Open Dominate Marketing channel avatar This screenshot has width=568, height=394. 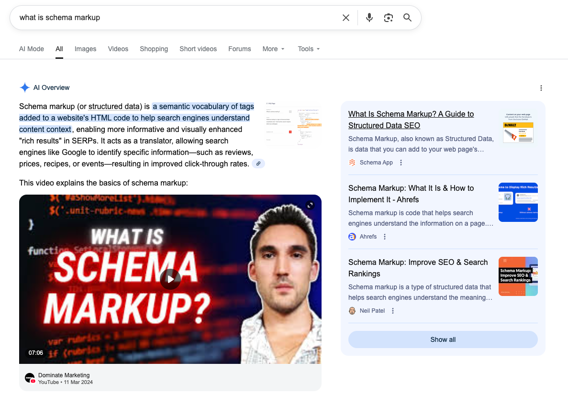30,378
